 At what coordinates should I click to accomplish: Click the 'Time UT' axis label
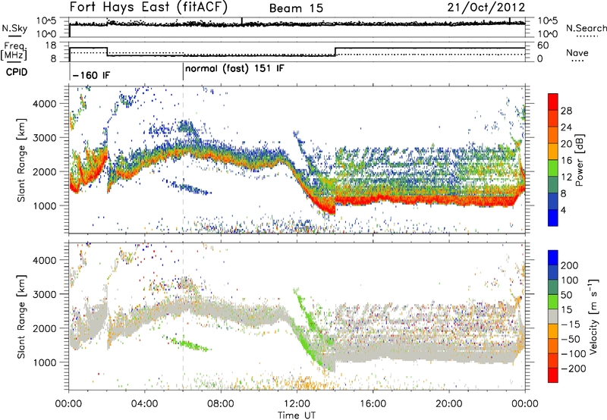click(297, 415)
